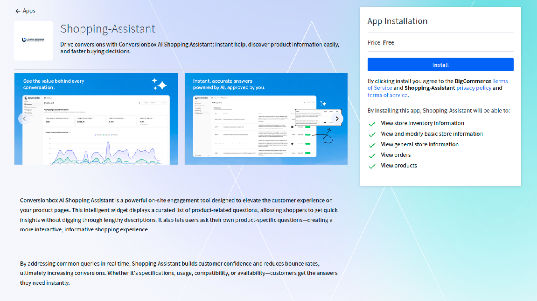
Task: Click checkmark next to View general store information
Action: click(x=372, y=145)
